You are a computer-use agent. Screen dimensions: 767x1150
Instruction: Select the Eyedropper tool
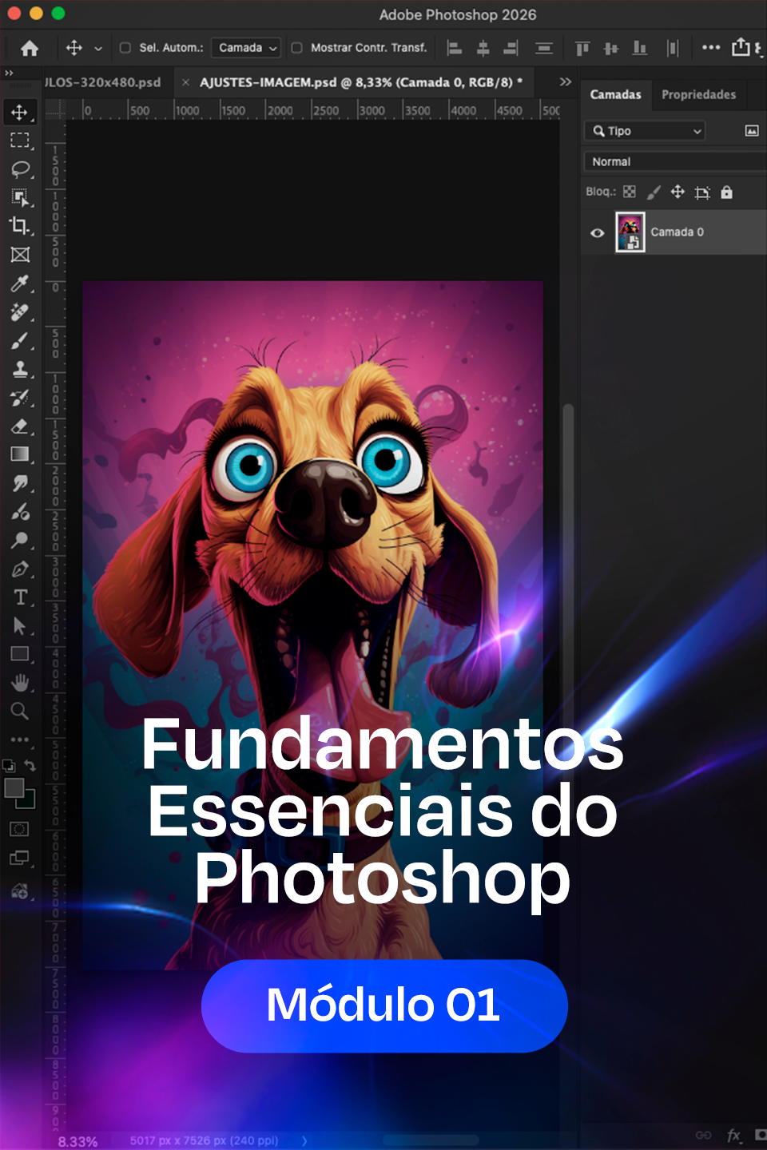click(20, 284)
